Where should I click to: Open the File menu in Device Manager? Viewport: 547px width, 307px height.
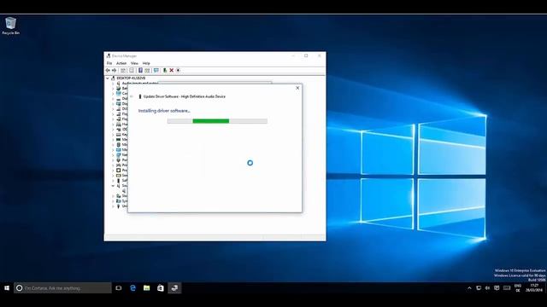tap(109, 63)
